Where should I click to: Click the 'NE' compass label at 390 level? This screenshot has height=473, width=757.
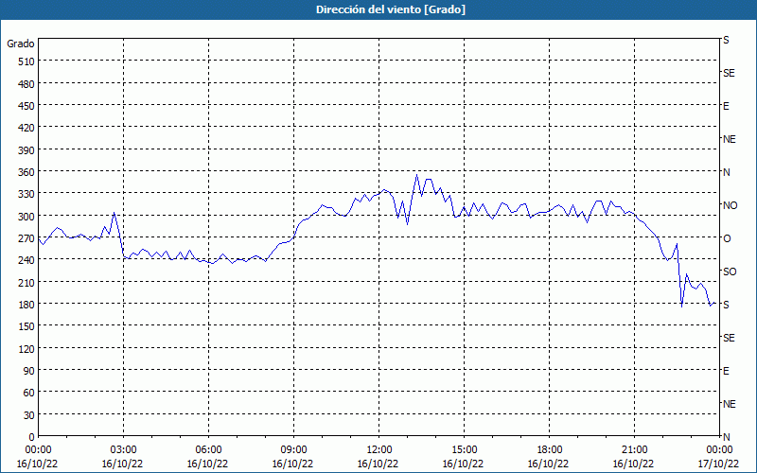click(x=730, y=139)
